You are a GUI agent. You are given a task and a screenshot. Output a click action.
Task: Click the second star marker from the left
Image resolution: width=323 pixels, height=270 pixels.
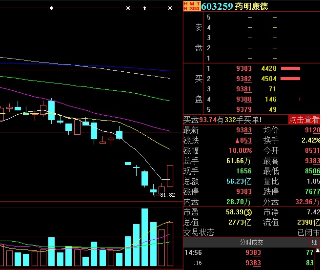(128, 8)
